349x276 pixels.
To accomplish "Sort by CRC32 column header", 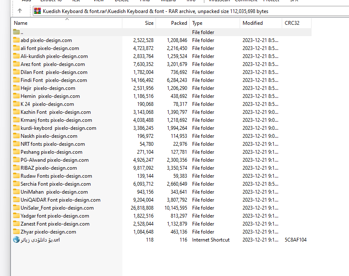I will (297, 23).
